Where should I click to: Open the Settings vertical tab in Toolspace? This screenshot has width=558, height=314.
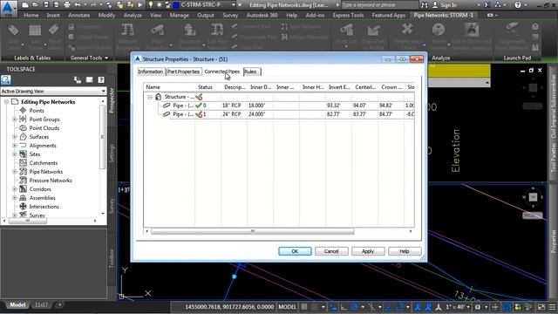pyautogui.click(x=112, y=154)
